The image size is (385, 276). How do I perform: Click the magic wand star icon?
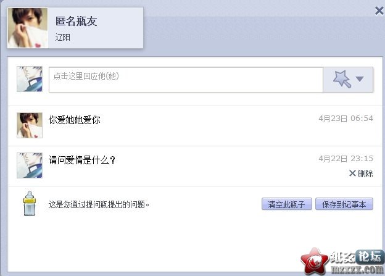tap(342, 79)
